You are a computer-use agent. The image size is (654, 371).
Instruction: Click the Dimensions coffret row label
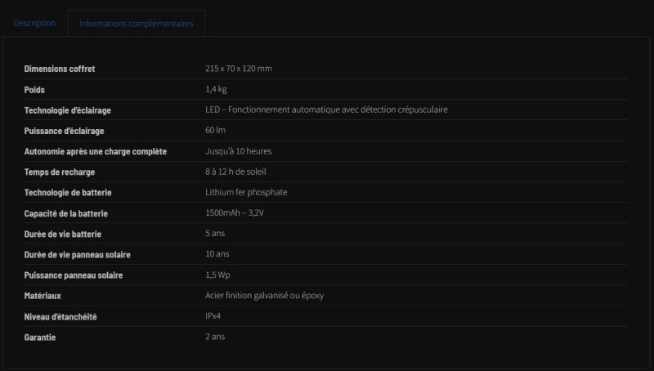(x=60, y=69)
